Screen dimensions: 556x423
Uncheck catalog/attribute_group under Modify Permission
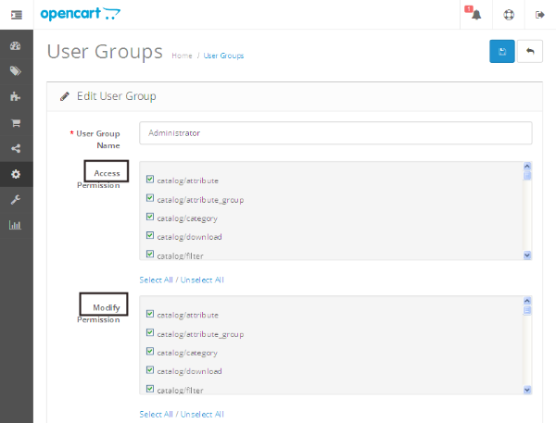pyautogui.click(x=150, y=332)
